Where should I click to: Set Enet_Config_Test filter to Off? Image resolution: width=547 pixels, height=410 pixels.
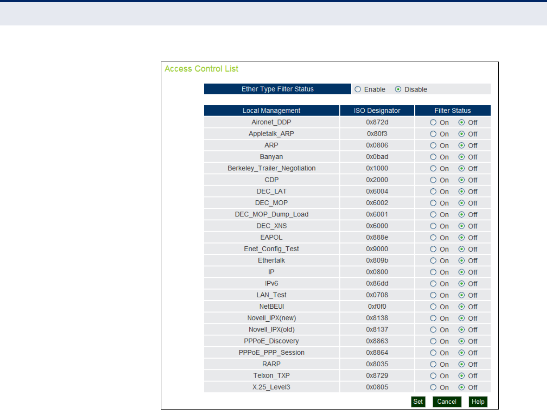click(x=462, y=249)
